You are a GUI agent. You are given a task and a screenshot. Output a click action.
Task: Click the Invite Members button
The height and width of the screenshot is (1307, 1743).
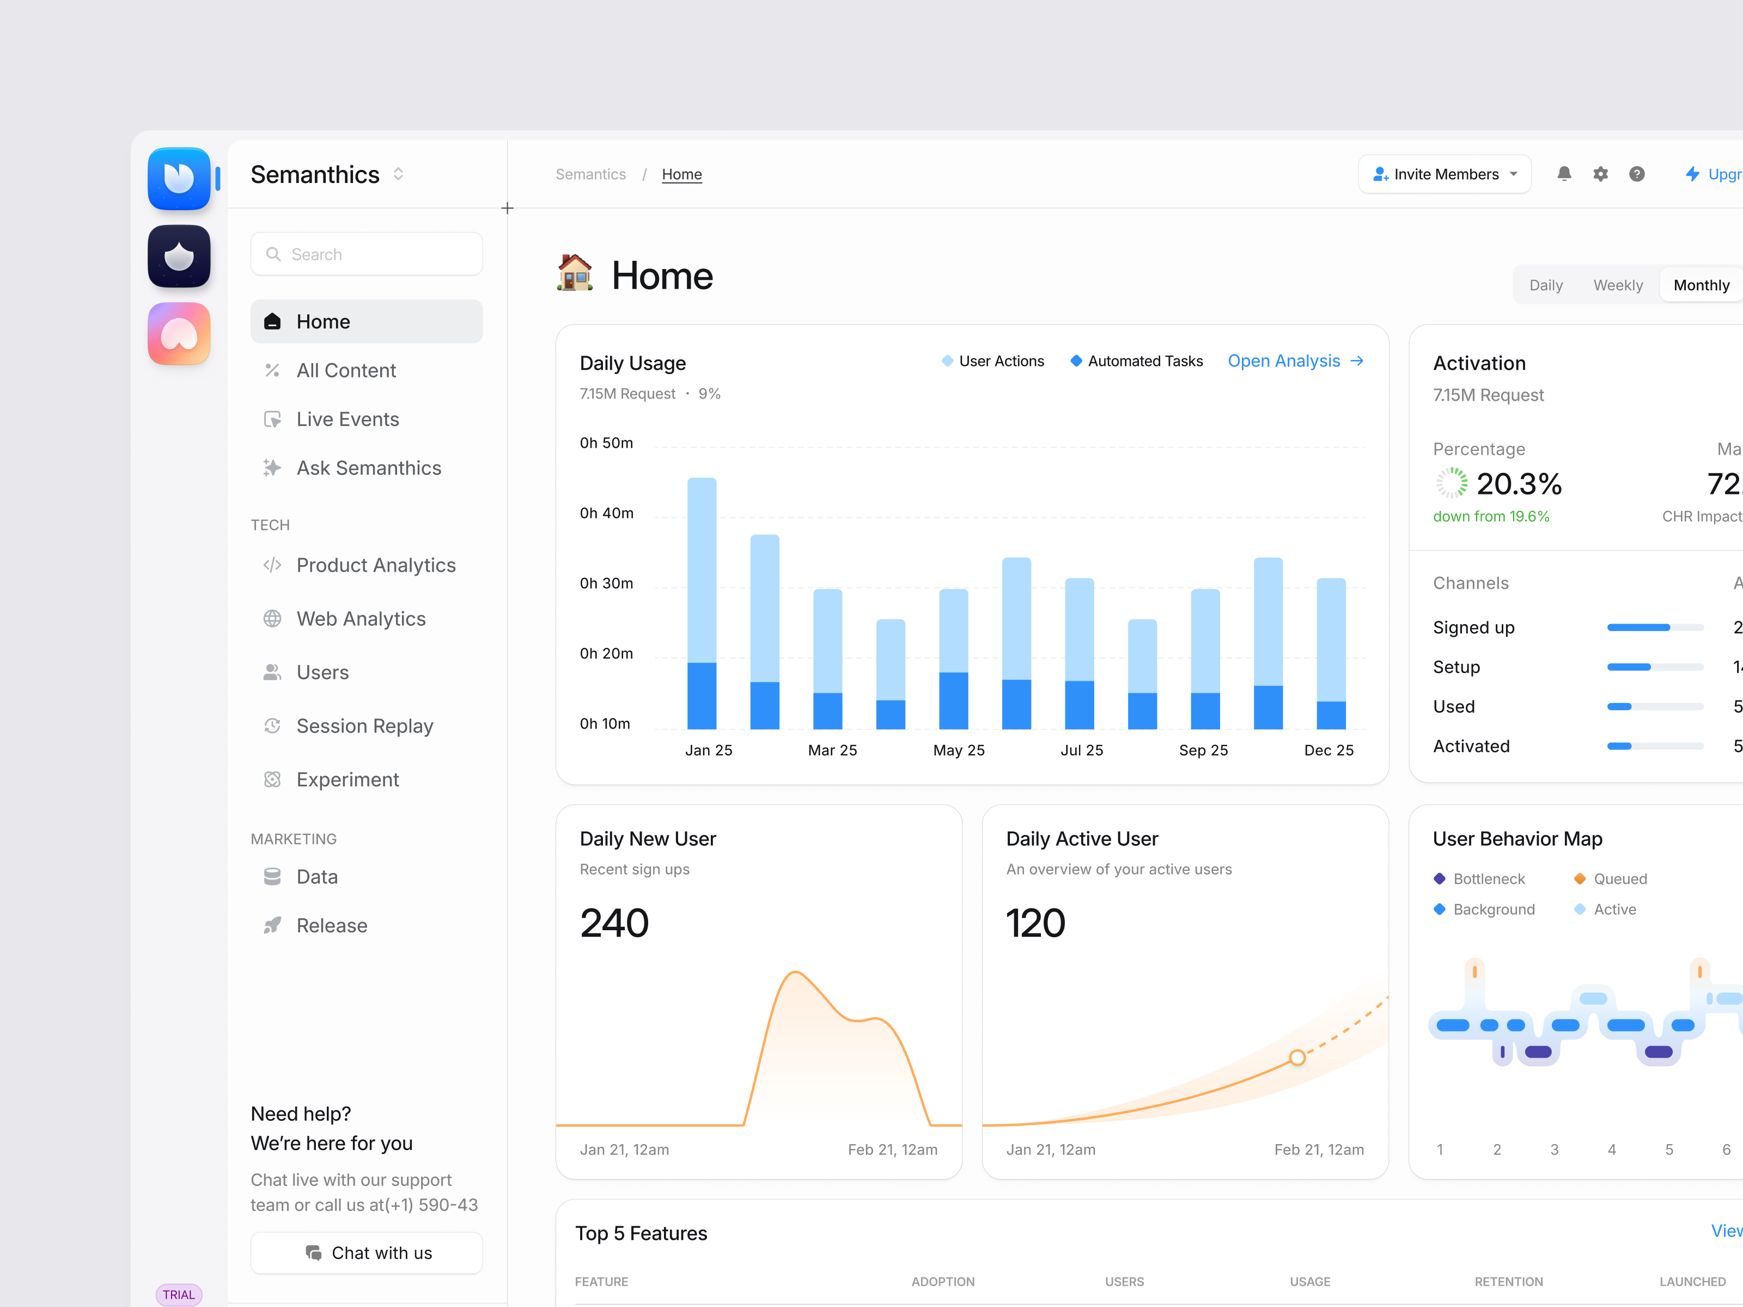click(x=1445, y=174)
